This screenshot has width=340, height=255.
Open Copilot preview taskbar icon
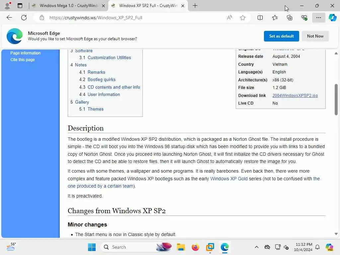pyautogui.click(x=329, y=247)
